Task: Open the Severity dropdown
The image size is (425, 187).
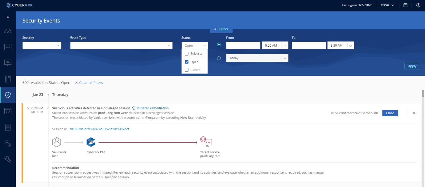Action: [x=42, y=45]
